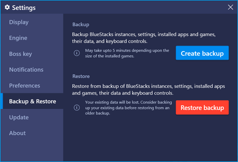Select the Backup & Restore tab
238x162 pixels.
click(32, 101)
